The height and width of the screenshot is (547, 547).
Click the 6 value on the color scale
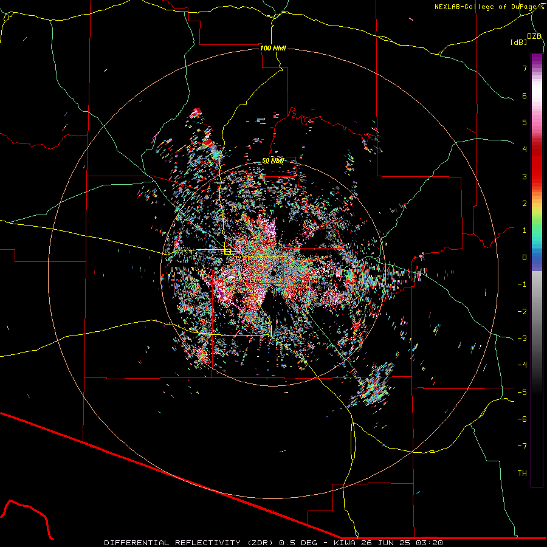click(525, 95)
